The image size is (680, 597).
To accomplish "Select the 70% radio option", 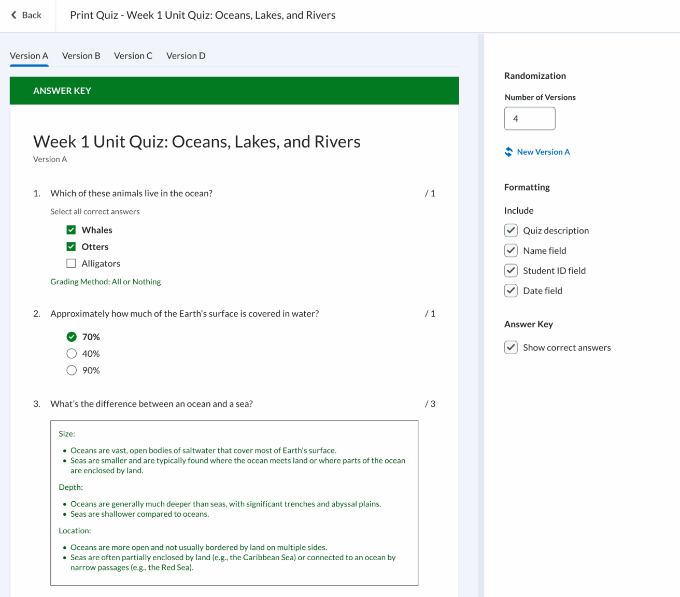I will tap(72, 337).
